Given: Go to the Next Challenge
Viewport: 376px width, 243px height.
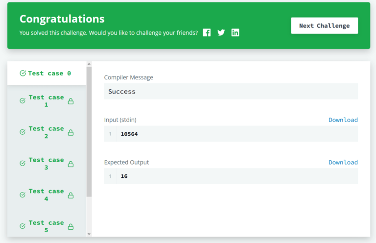Looking at the screenshot, I should coord(325,25).
